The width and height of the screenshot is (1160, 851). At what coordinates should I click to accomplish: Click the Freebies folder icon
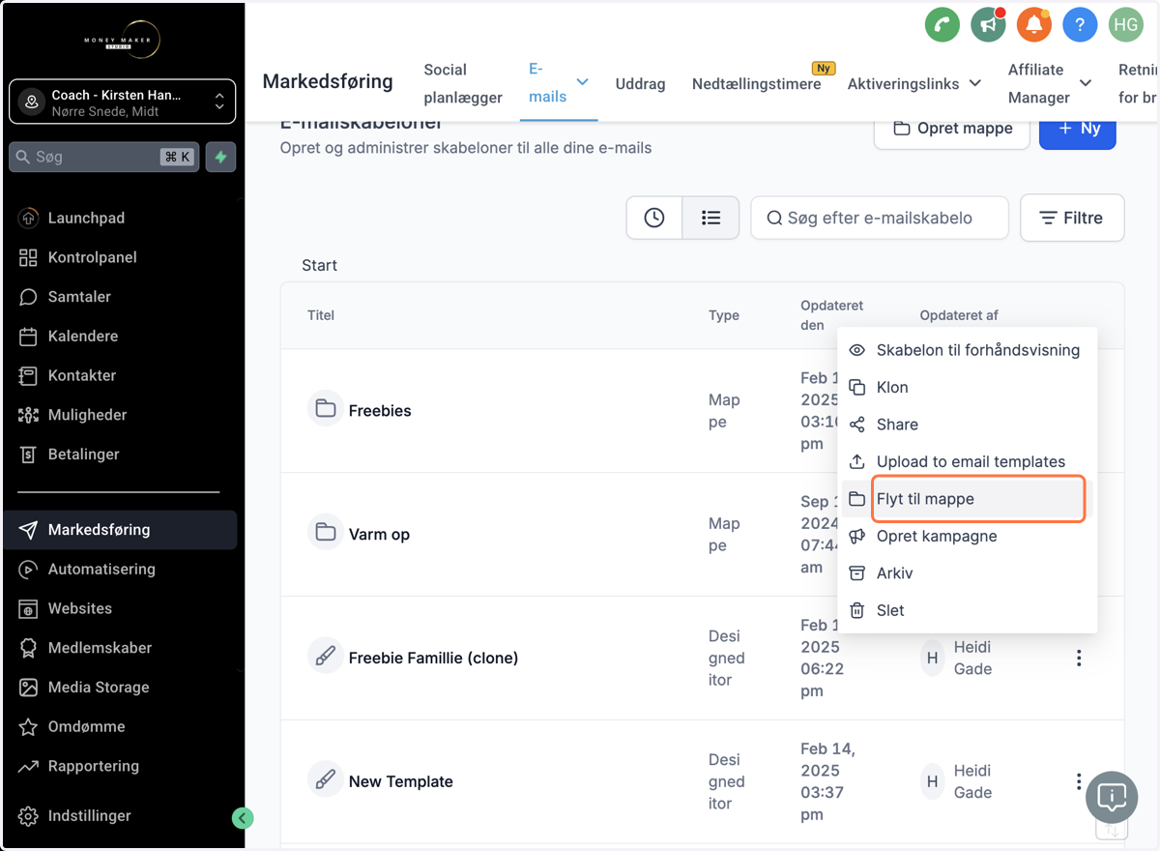click(326, 409)
